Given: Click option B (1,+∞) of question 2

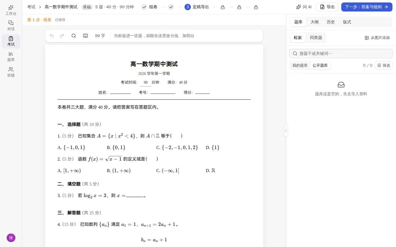Looking at the screenshot, I should click(x=119, y=171).
